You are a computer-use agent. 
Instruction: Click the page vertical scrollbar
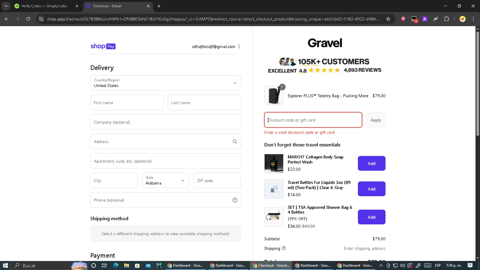pyautogui.click(x=477, y=84)
